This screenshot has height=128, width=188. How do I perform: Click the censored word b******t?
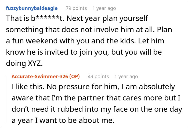(x=48, y=18)
